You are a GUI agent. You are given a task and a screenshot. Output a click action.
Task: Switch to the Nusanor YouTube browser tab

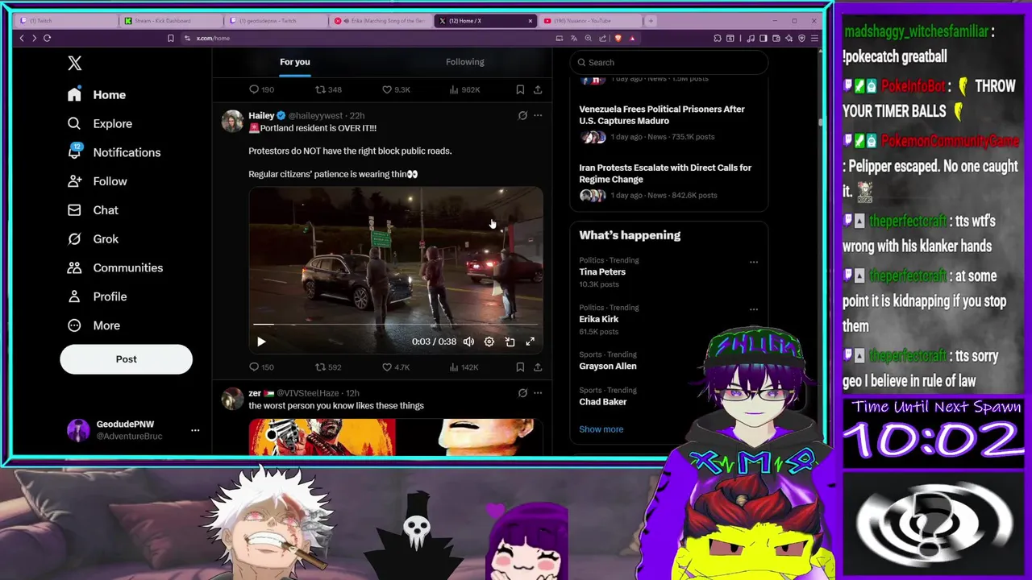pos(590,21)
